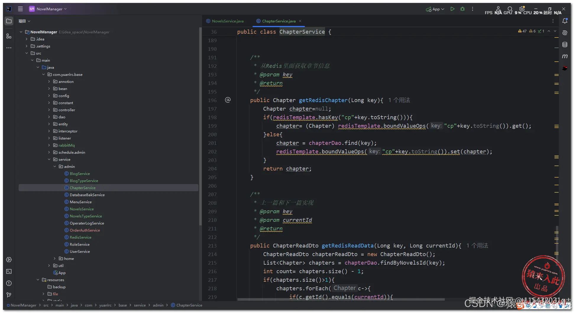Open RedisService class file
The height and width of the screenshot is (313, 574).
pyautogui.click(x=80, y=237)
